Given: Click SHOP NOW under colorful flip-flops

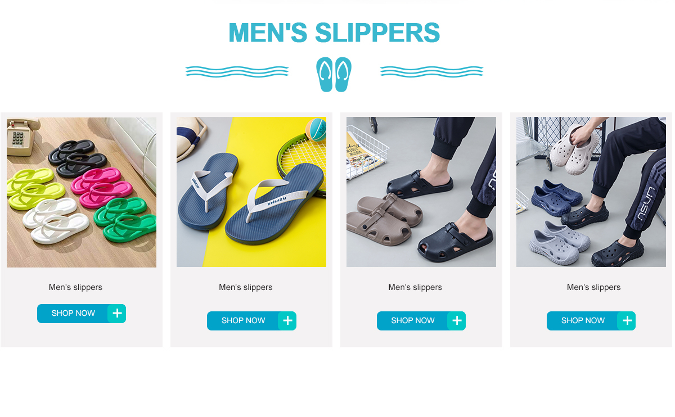Looking at the screenshot, I should [82, 314].
